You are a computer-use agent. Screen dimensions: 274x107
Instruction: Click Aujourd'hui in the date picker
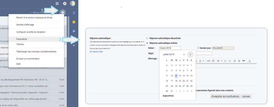click(x=168, y=96)
